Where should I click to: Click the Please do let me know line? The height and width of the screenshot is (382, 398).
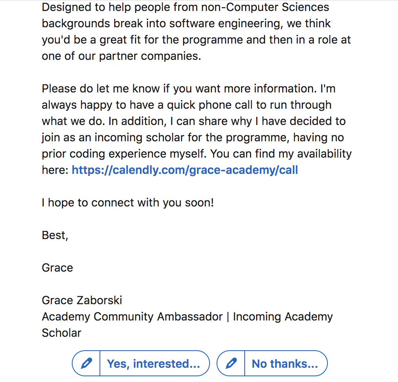tap(188, 89)
